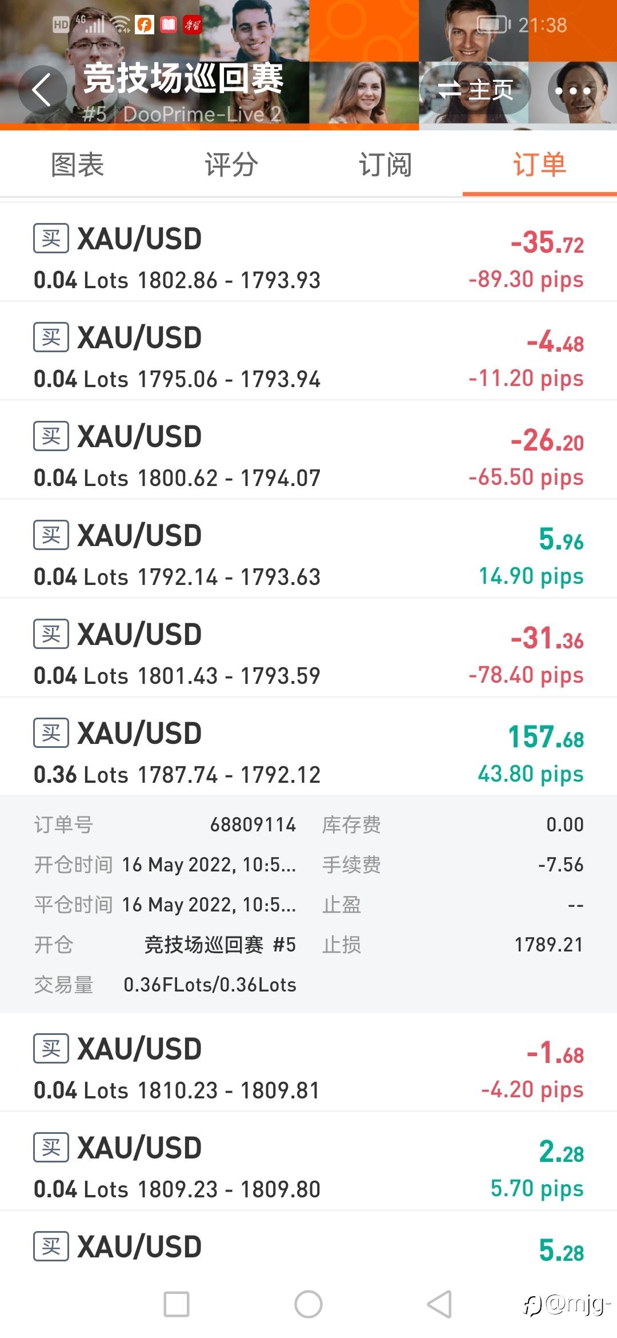
Task: Tap the 竞技场巡回赛 #5 open source link
Action: pos(220,945)
